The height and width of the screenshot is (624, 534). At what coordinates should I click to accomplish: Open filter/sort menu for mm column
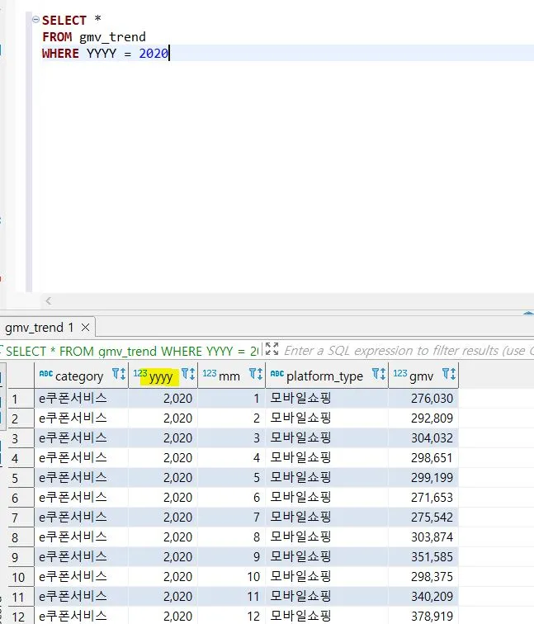pyautogui.click(x=256, y=374)
